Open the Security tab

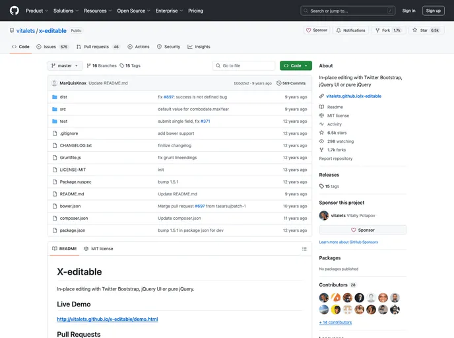point(168,47)
